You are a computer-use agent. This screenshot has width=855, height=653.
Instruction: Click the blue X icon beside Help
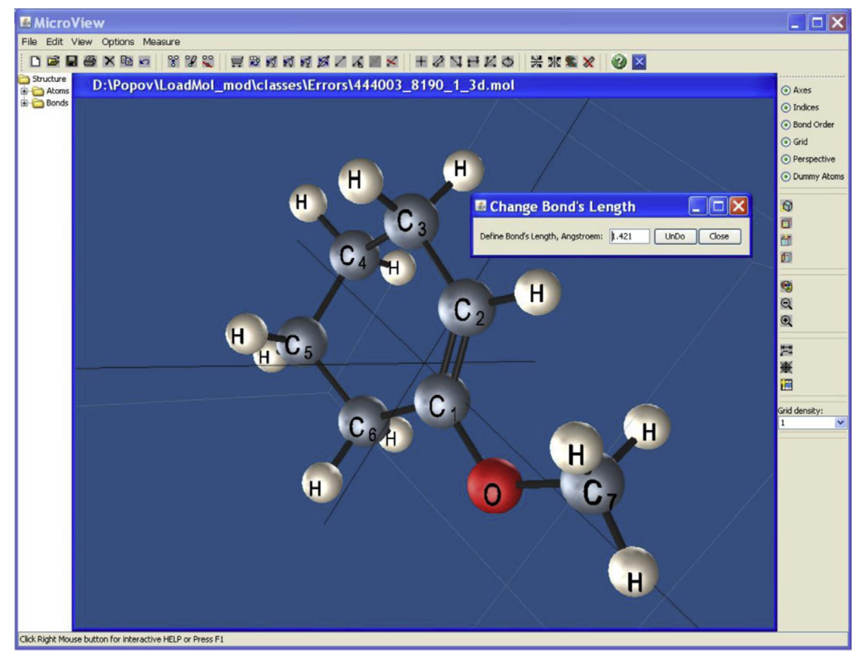tap(639, 62)
